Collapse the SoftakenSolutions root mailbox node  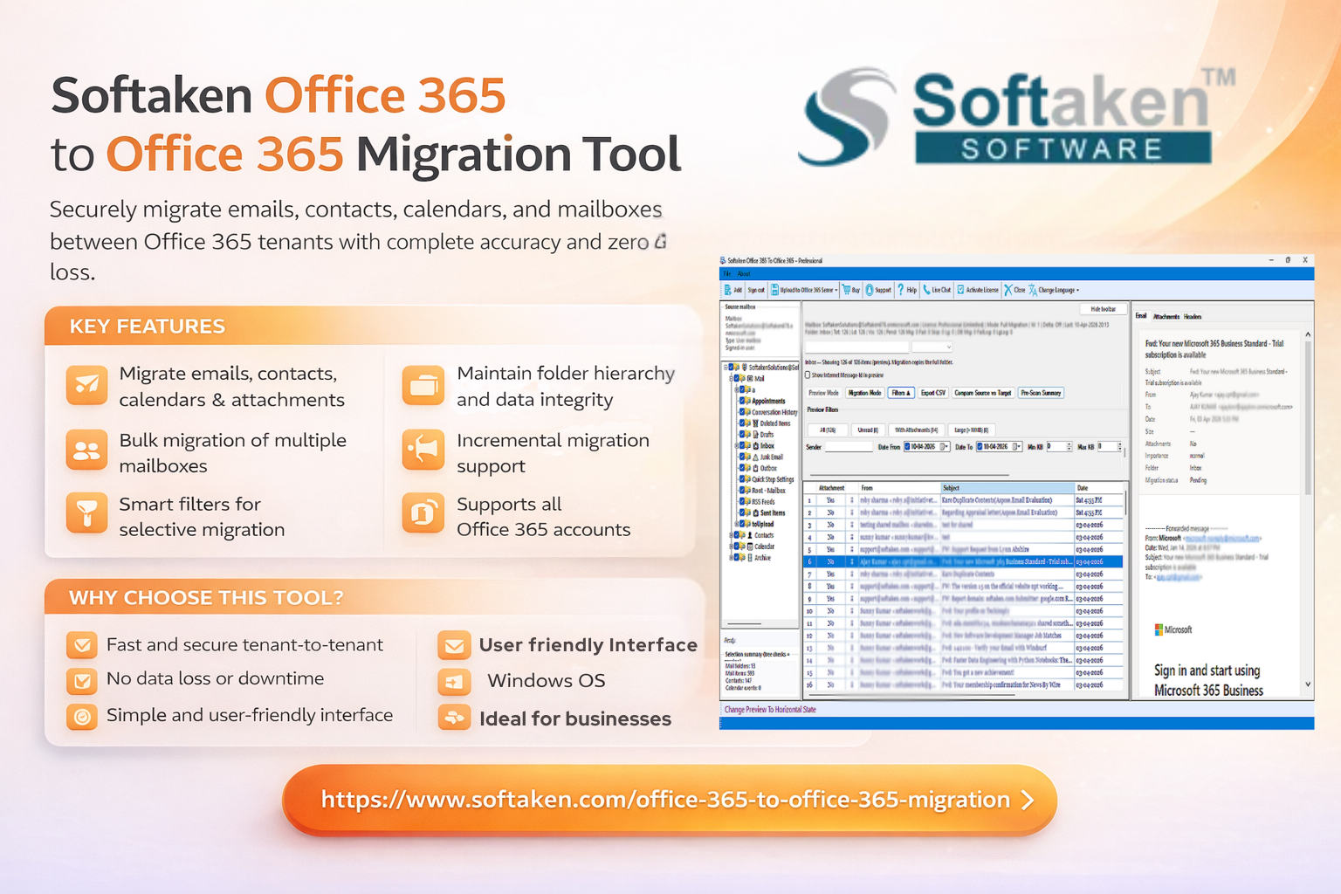726,368
